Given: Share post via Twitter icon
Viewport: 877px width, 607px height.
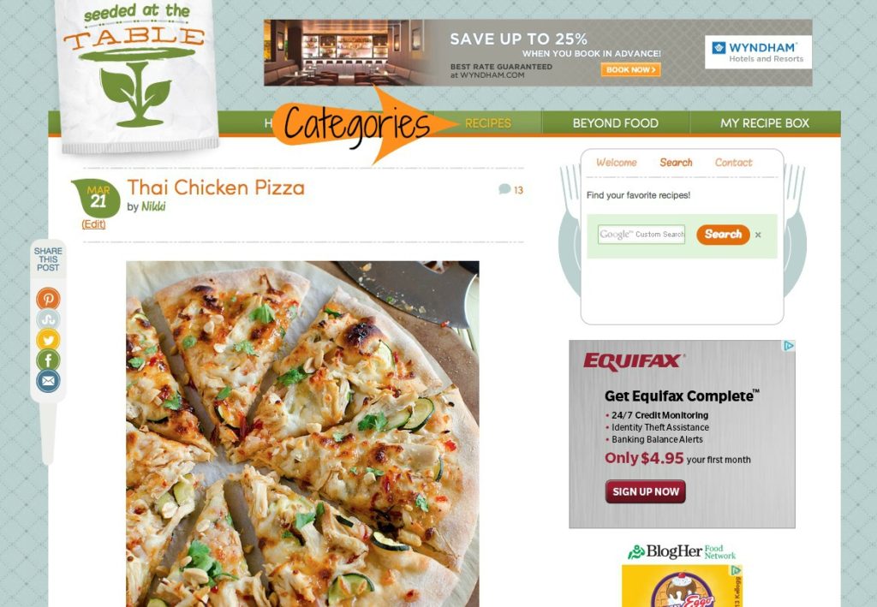Looking at the screenshot, I should (x=48, y=339).
